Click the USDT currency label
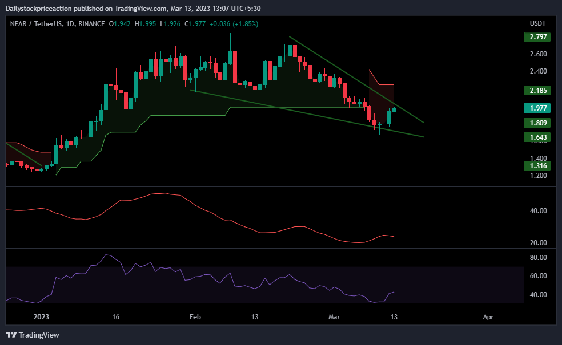562x345 pixels. click(537, 23)
